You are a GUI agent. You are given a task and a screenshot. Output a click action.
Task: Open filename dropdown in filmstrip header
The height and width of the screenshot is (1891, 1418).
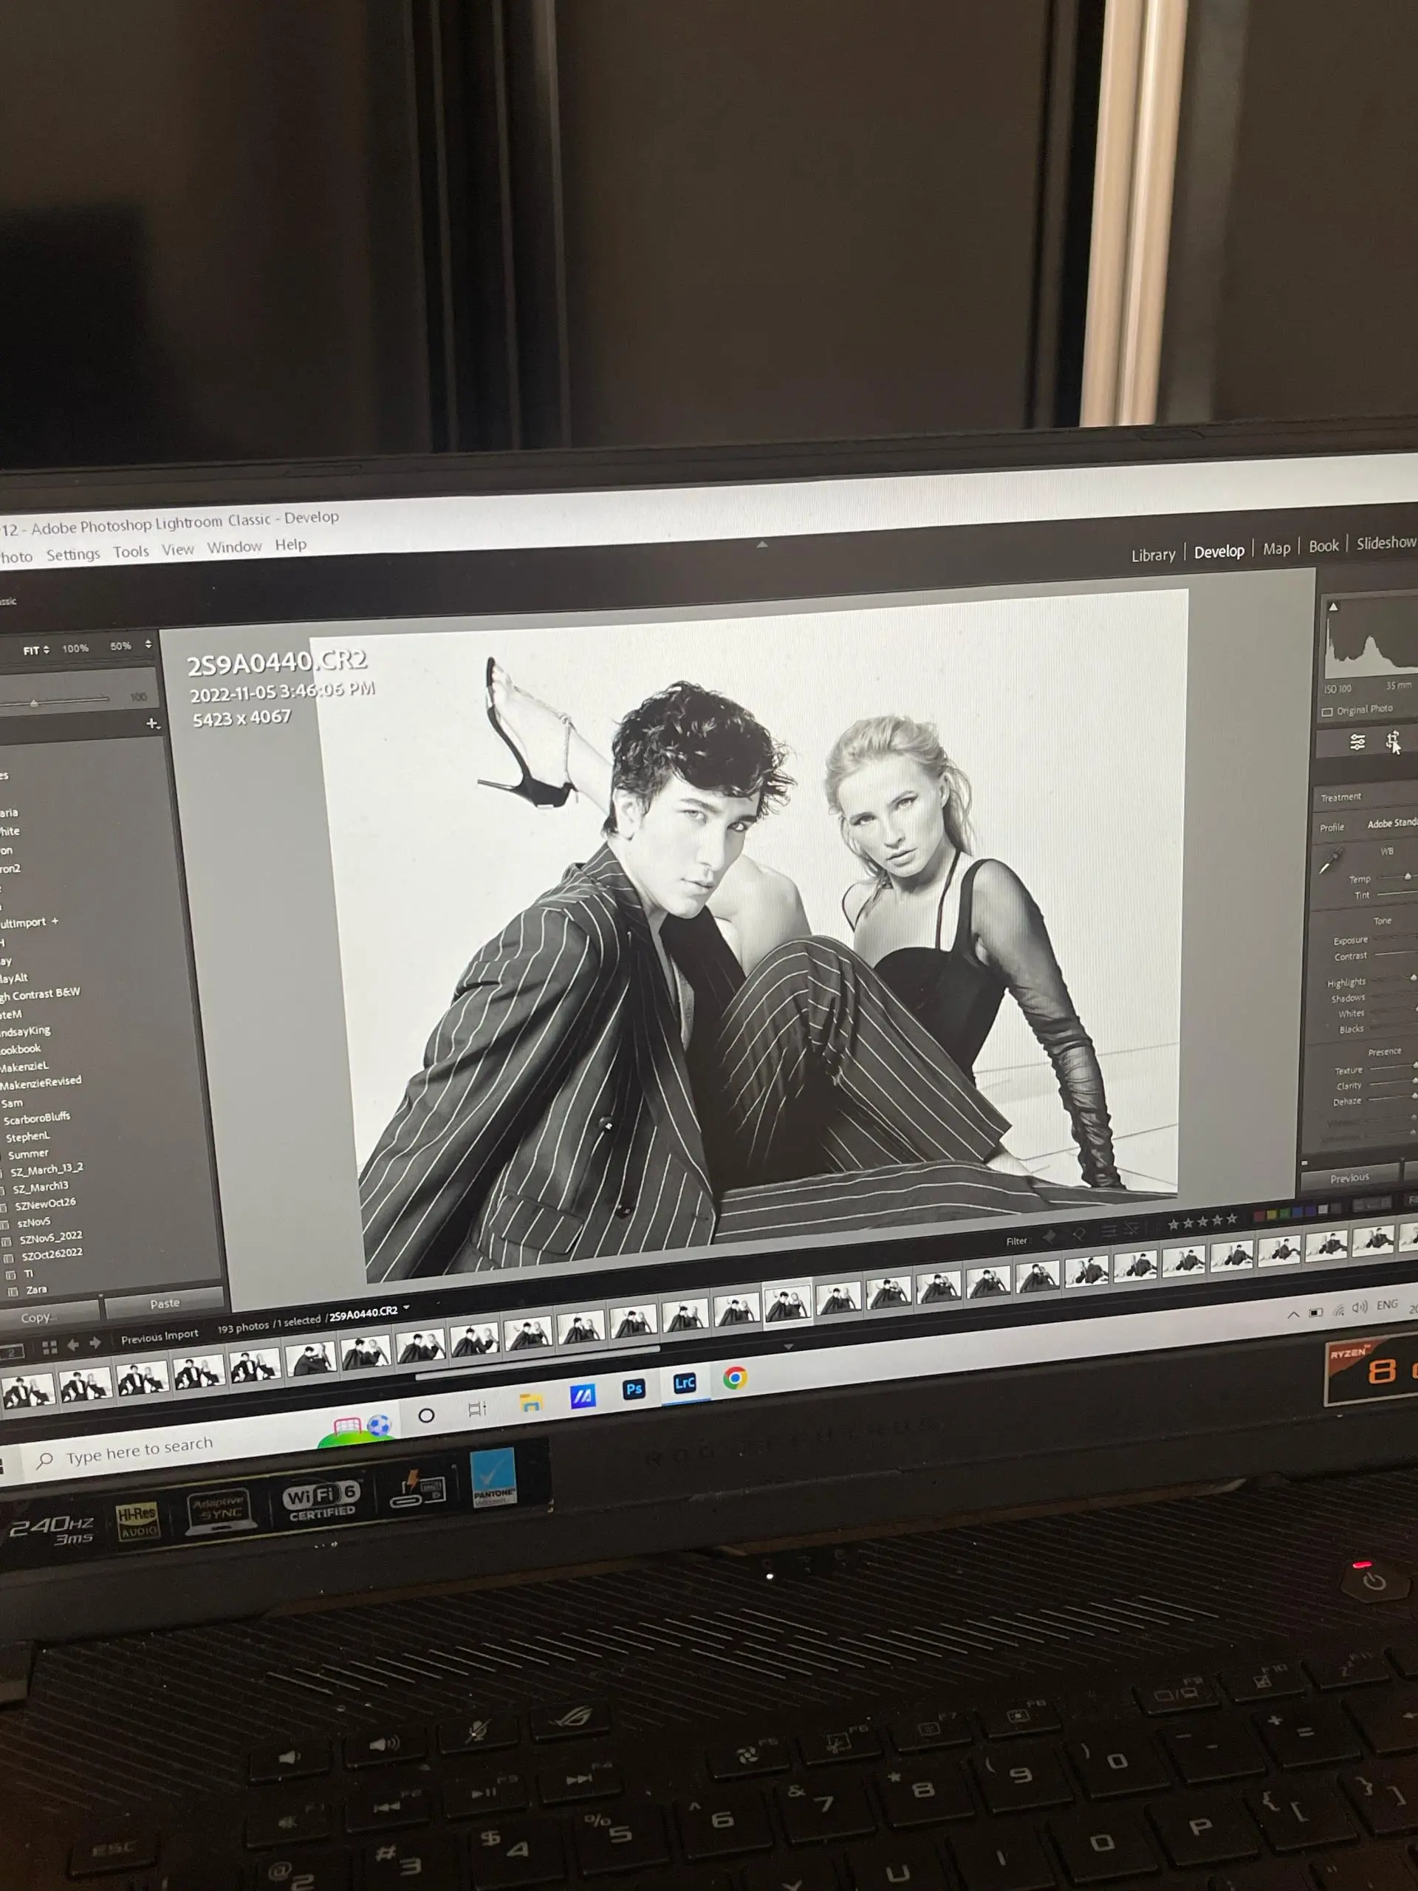[407, 1308]
